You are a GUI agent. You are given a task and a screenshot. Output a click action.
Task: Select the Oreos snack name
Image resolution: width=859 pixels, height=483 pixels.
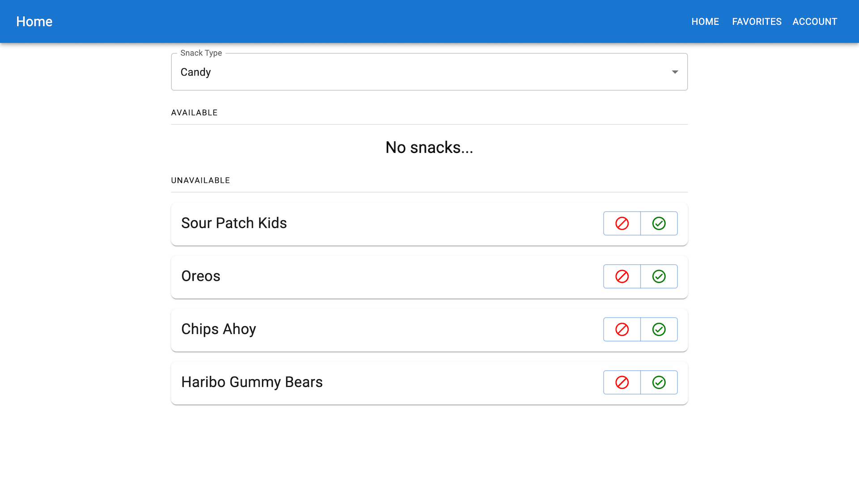[x=201, y=276]
